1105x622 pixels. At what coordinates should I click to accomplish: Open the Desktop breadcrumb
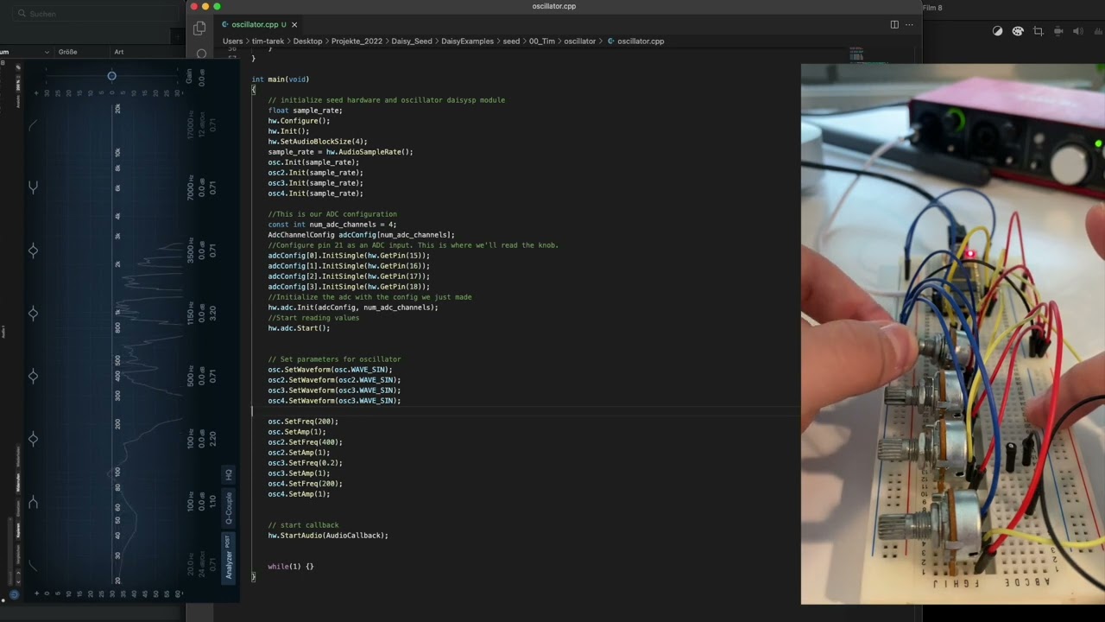pos(307,41)
